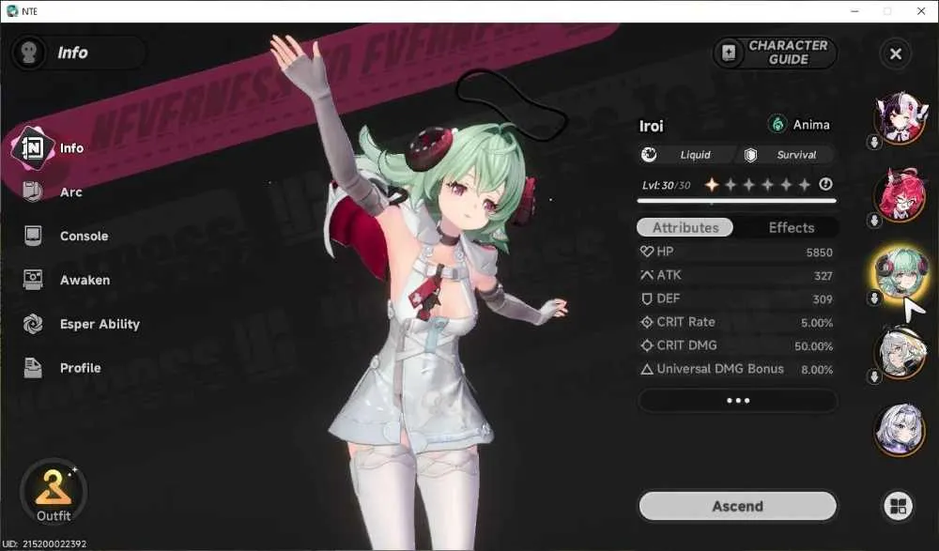Open the Arc section in the left menu
This screenshot has height=551, width=939.
[x=53, y=192]
